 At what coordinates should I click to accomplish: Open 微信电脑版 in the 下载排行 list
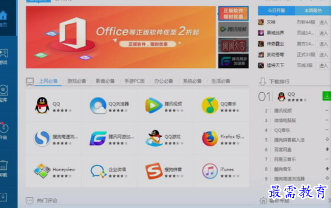[x=285, y=120]
